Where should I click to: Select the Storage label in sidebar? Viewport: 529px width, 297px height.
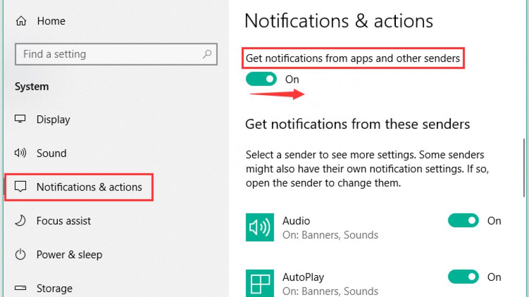(54, 288)
